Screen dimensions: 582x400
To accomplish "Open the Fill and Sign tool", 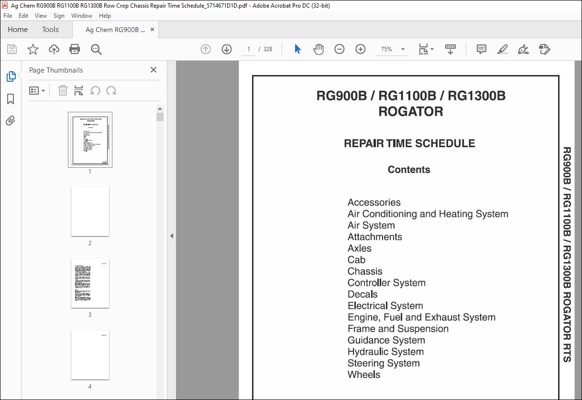I will click(523, 49).
